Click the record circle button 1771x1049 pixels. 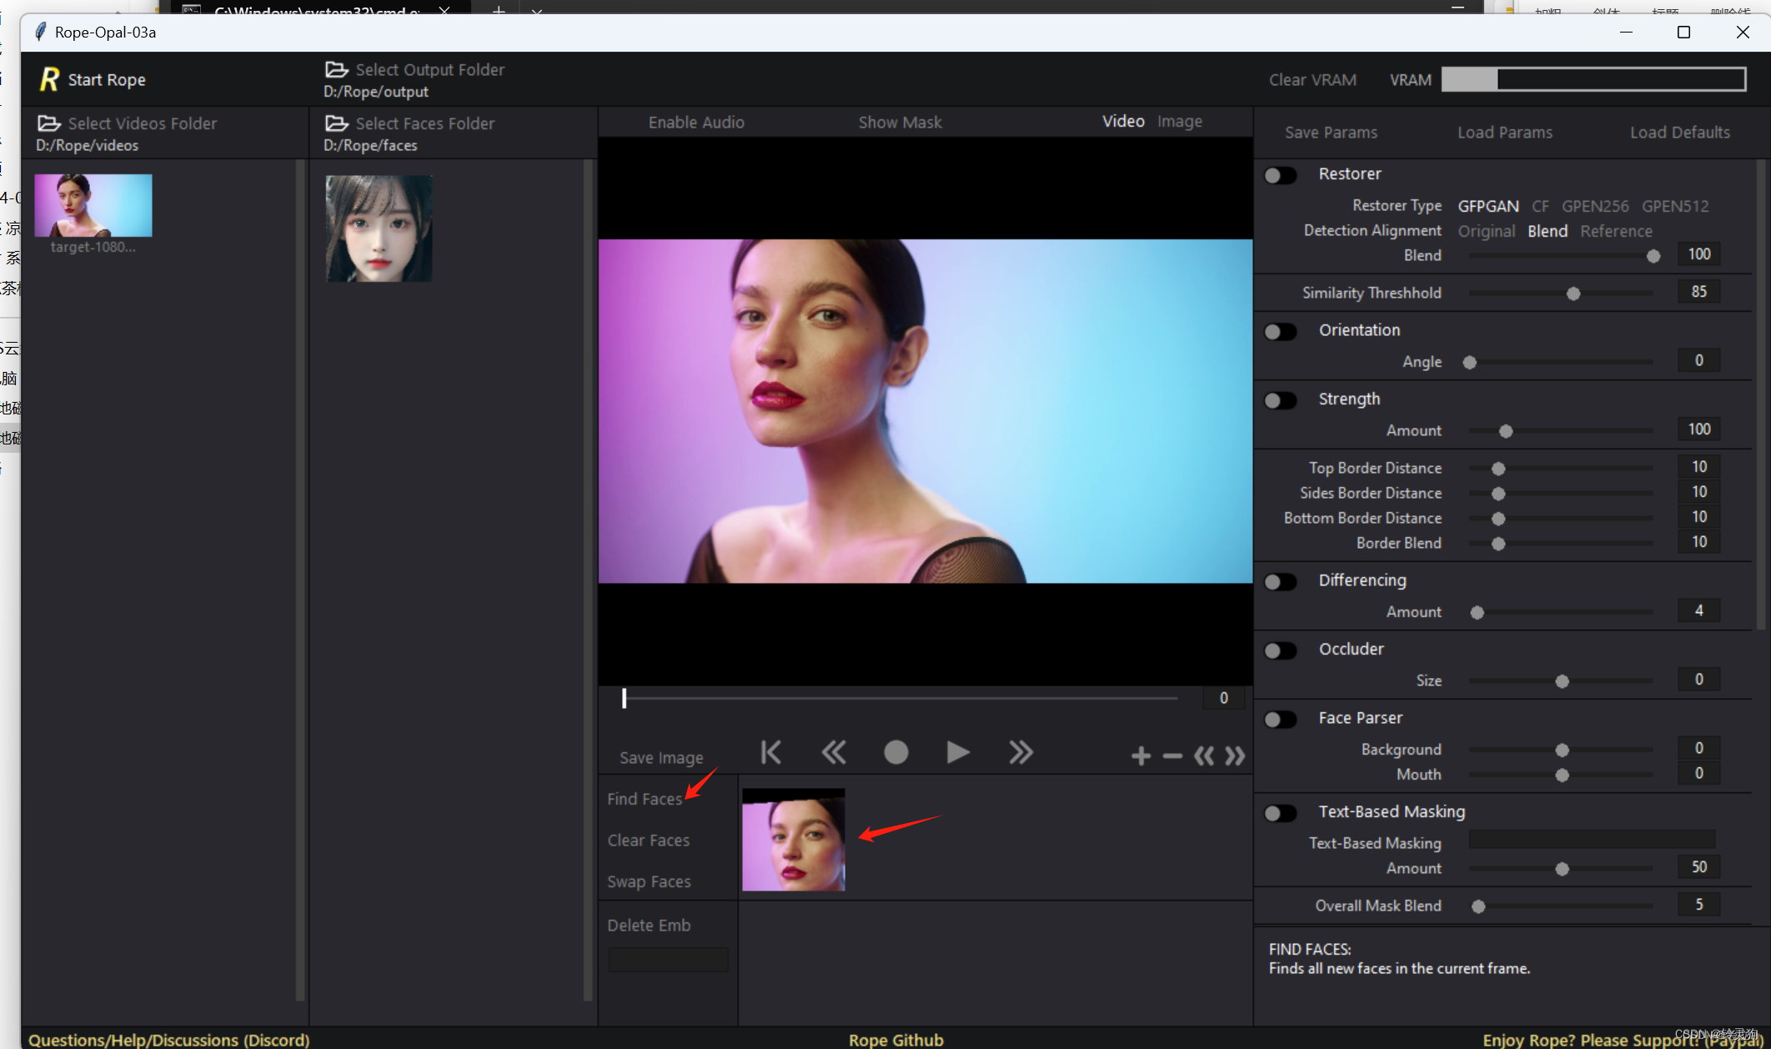tap(896, 753)
